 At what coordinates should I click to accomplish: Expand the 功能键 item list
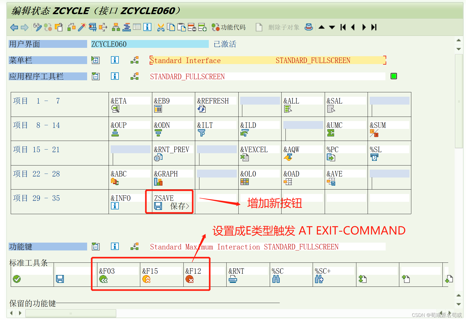pyautogui.click(x=96, y=246)
